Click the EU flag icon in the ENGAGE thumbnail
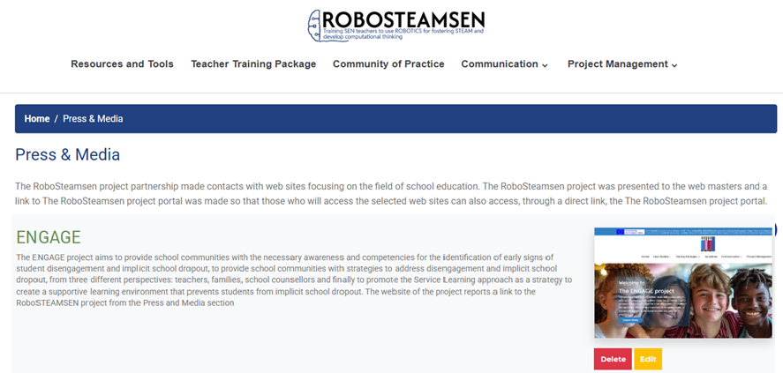The image size is (783, 373). coord(621,232)
